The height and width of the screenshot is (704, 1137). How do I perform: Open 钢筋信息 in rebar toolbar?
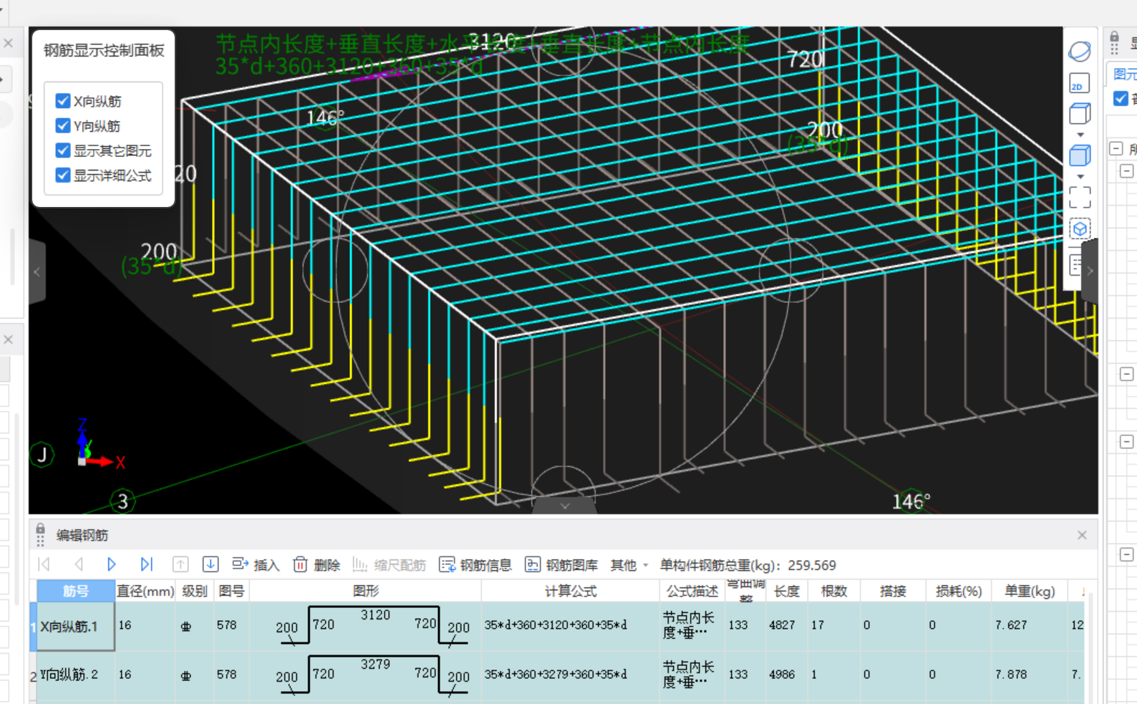pyautogui.click(x=475, y=565)
